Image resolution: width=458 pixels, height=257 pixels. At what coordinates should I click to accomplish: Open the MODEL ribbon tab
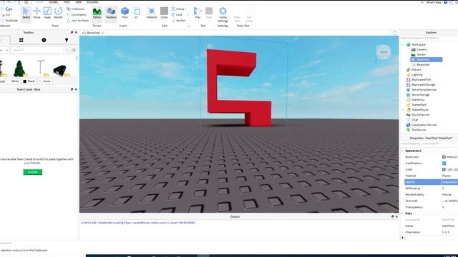[54, 2]
